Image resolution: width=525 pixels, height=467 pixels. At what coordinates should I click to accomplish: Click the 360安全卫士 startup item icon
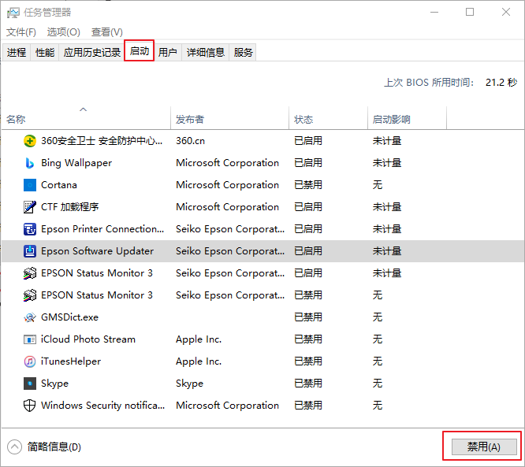(x=30, y=141)
